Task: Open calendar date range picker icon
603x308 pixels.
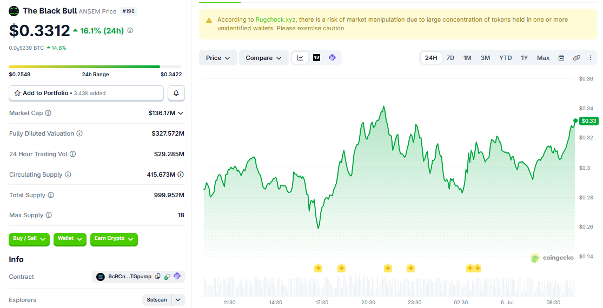Action: click(x=561, y=58)
